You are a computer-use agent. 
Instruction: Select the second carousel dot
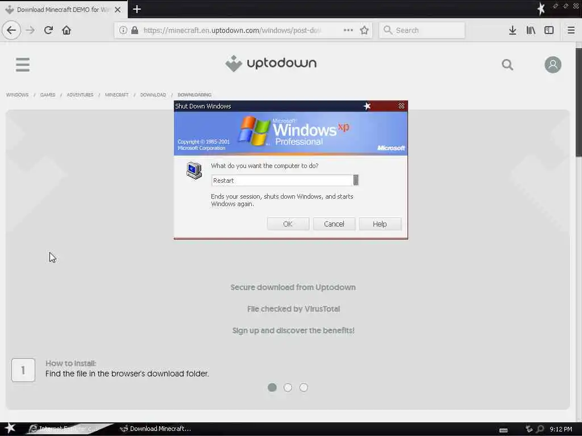(288, 387)
